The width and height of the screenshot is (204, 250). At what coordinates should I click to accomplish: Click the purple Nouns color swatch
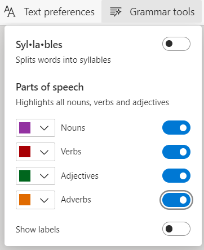coord(25,128)
